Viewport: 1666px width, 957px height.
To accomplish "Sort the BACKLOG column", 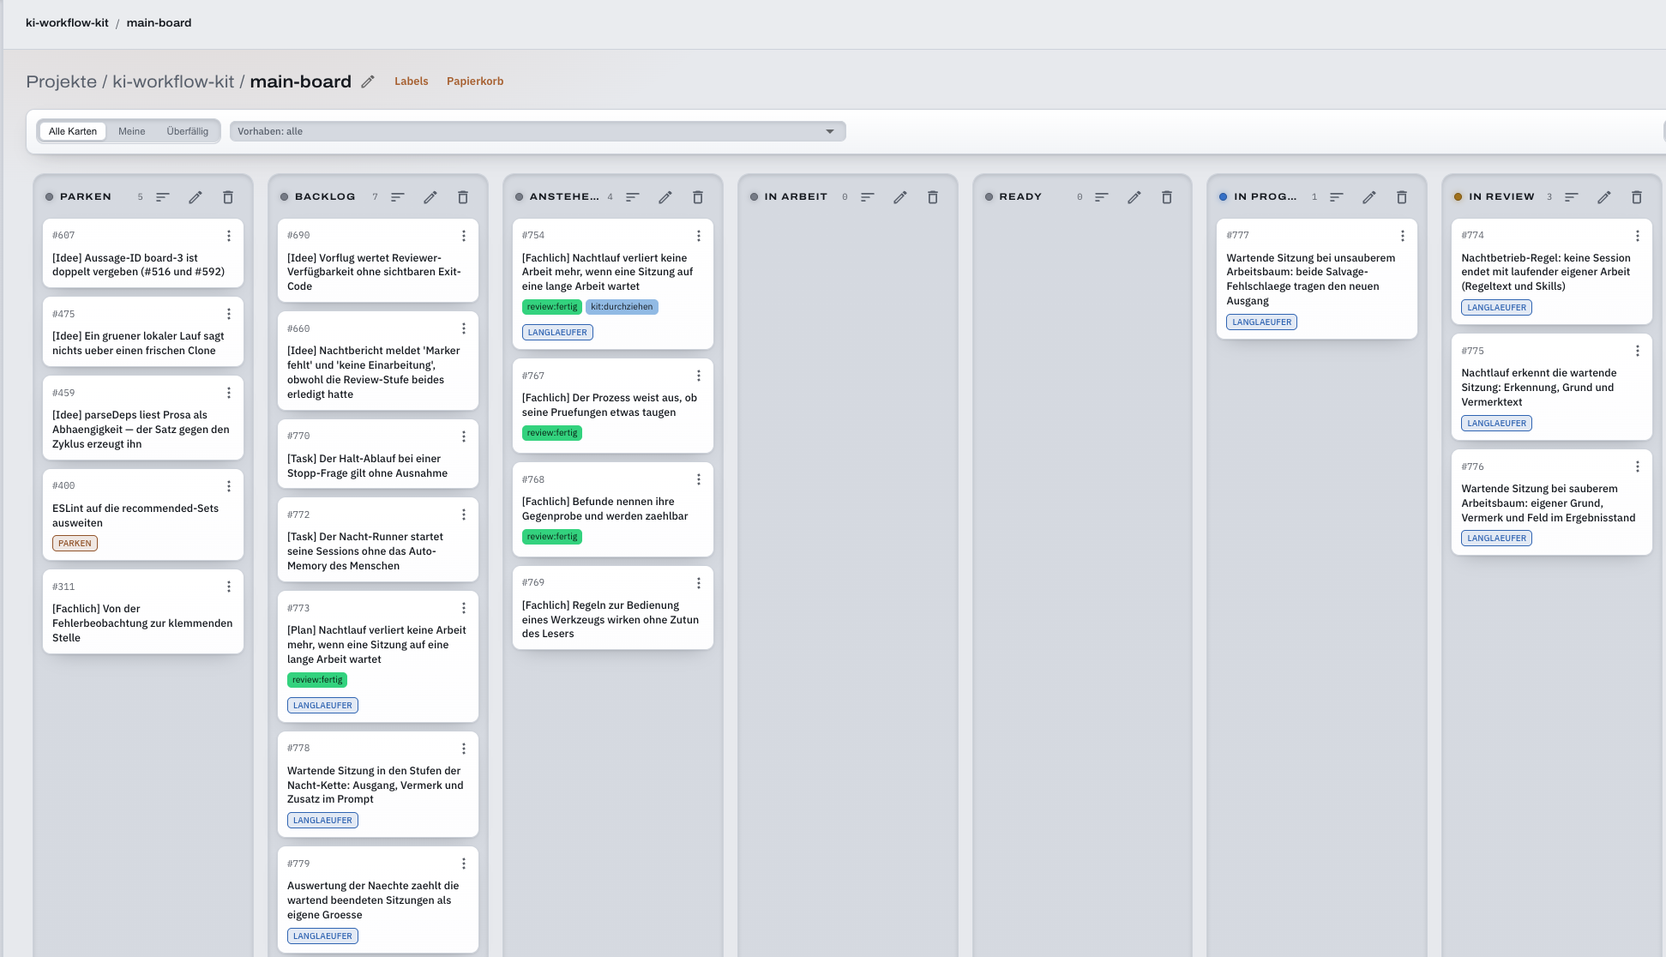I will (398, 197).
